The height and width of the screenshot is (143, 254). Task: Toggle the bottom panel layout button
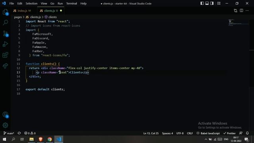[x=207, y=3]
